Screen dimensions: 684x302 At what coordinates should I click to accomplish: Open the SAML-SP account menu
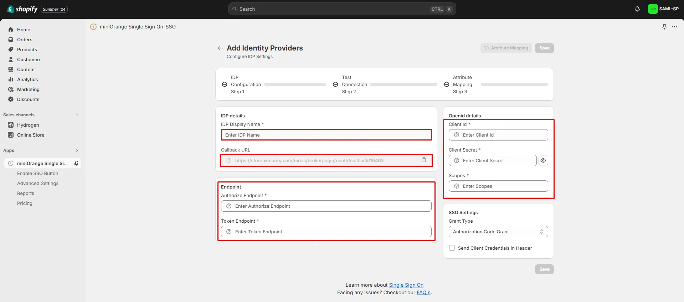pos(663,9)
